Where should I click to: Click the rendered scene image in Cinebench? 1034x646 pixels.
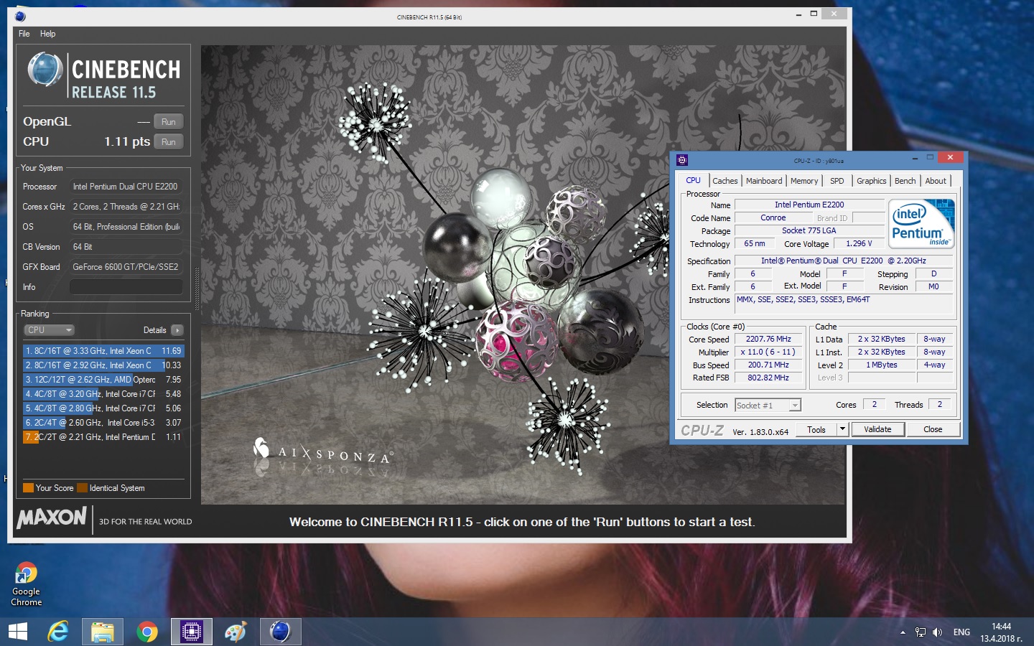coord(523,275)
